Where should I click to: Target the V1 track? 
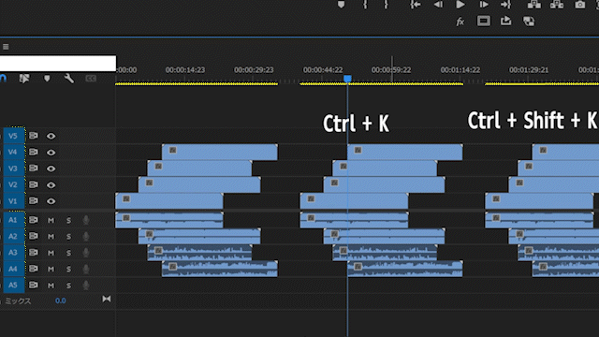click(x=14, y=201)
